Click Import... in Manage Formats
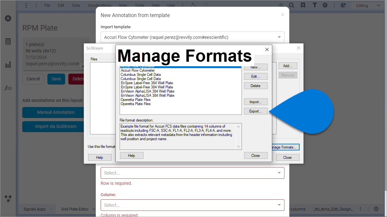The height and width of the screenshot is (217, 387). (x=256, y=102)
